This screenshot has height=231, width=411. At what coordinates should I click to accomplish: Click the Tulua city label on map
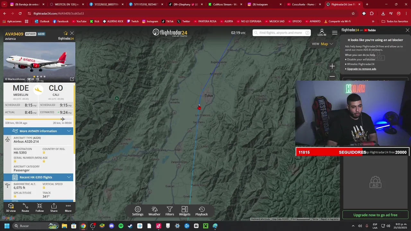209,96
